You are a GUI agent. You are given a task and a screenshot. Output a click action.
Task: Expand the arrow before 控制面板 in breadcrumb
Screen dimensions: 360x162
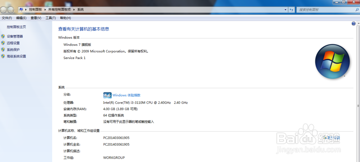pyautogui.click(x=26, y=10)
